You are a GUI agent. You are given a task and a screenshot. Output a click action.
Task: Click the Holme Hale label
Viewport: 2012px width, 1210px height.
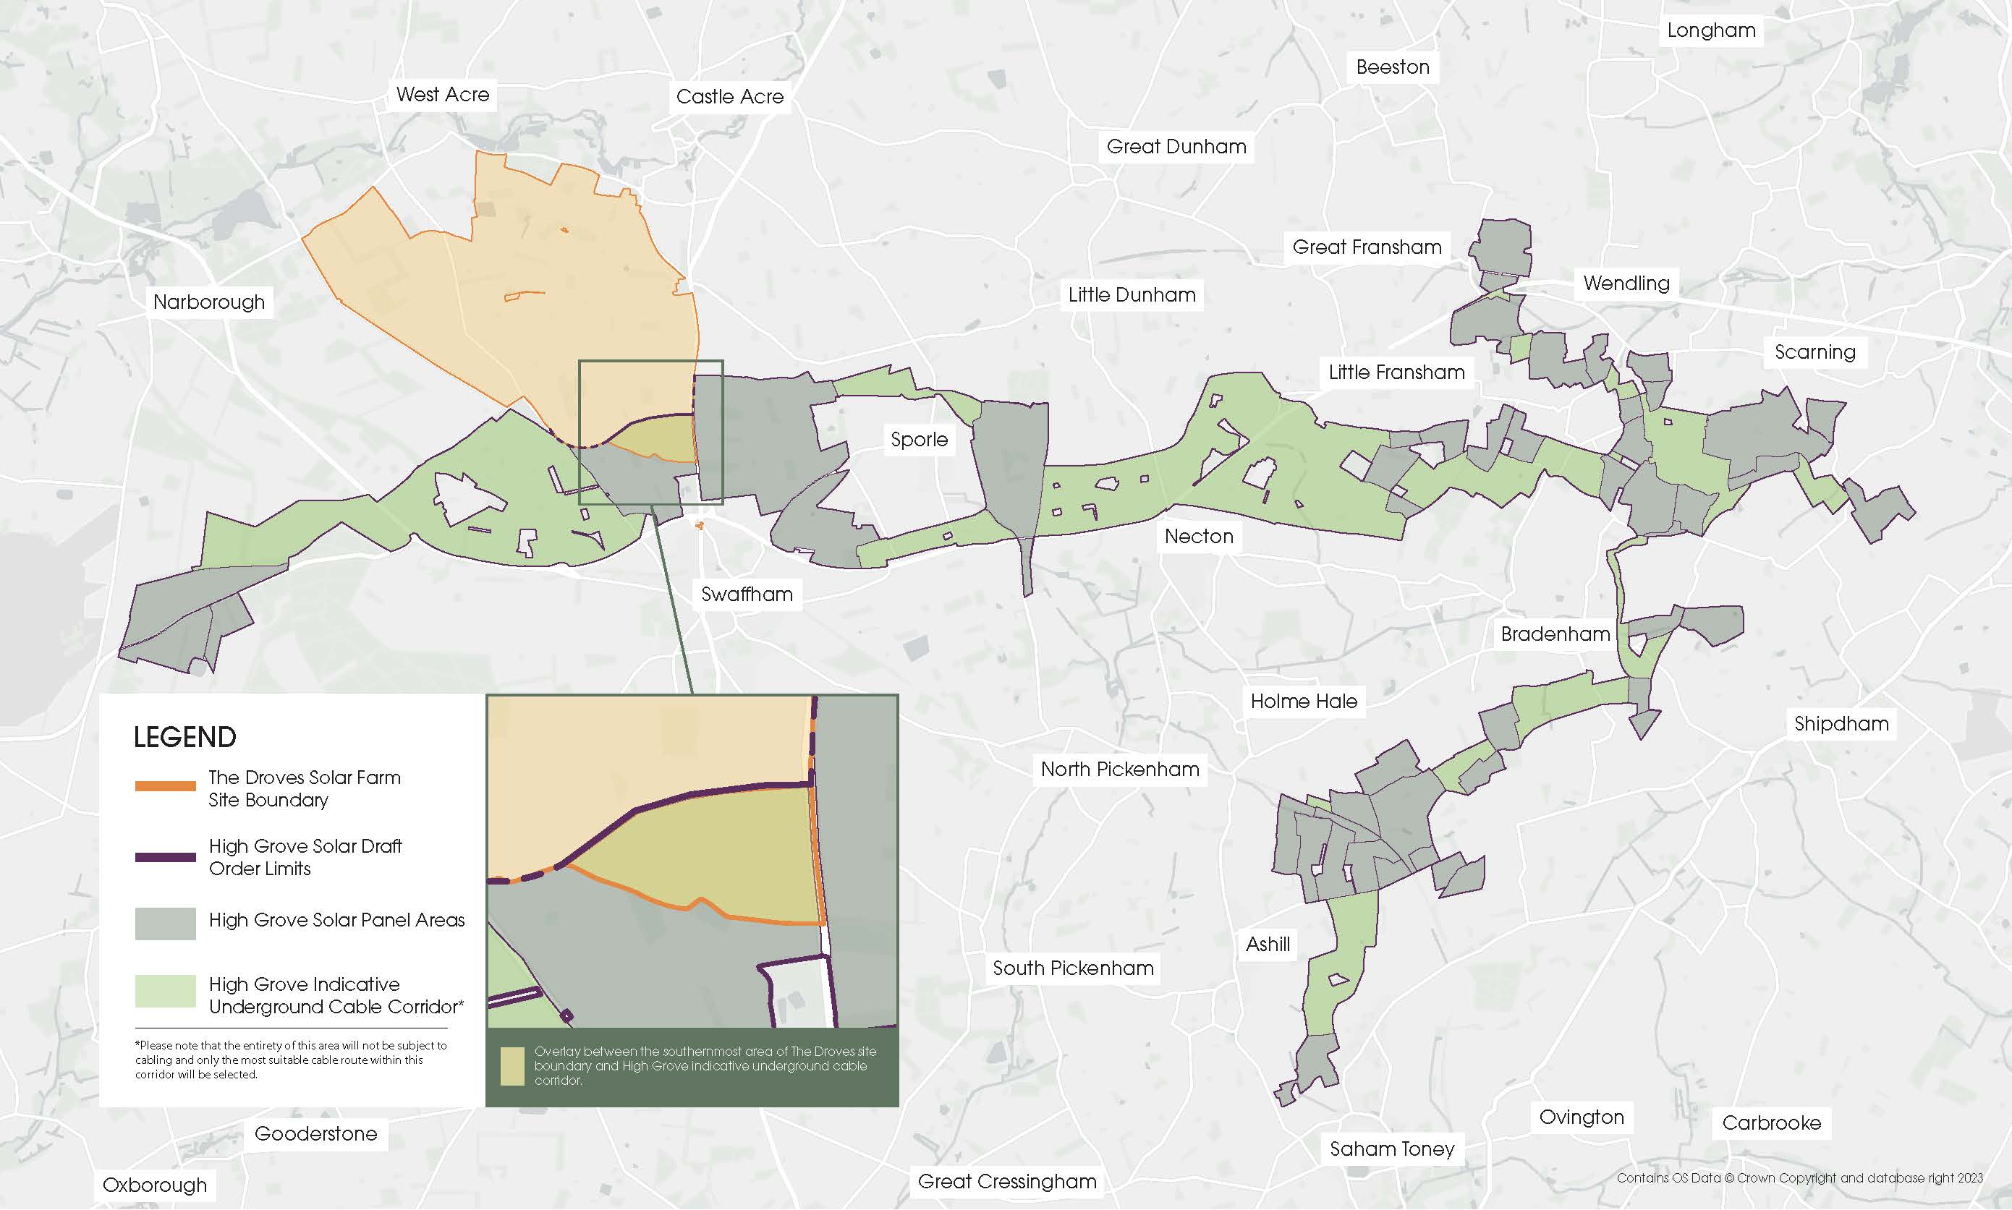[x=1303, y=702]
